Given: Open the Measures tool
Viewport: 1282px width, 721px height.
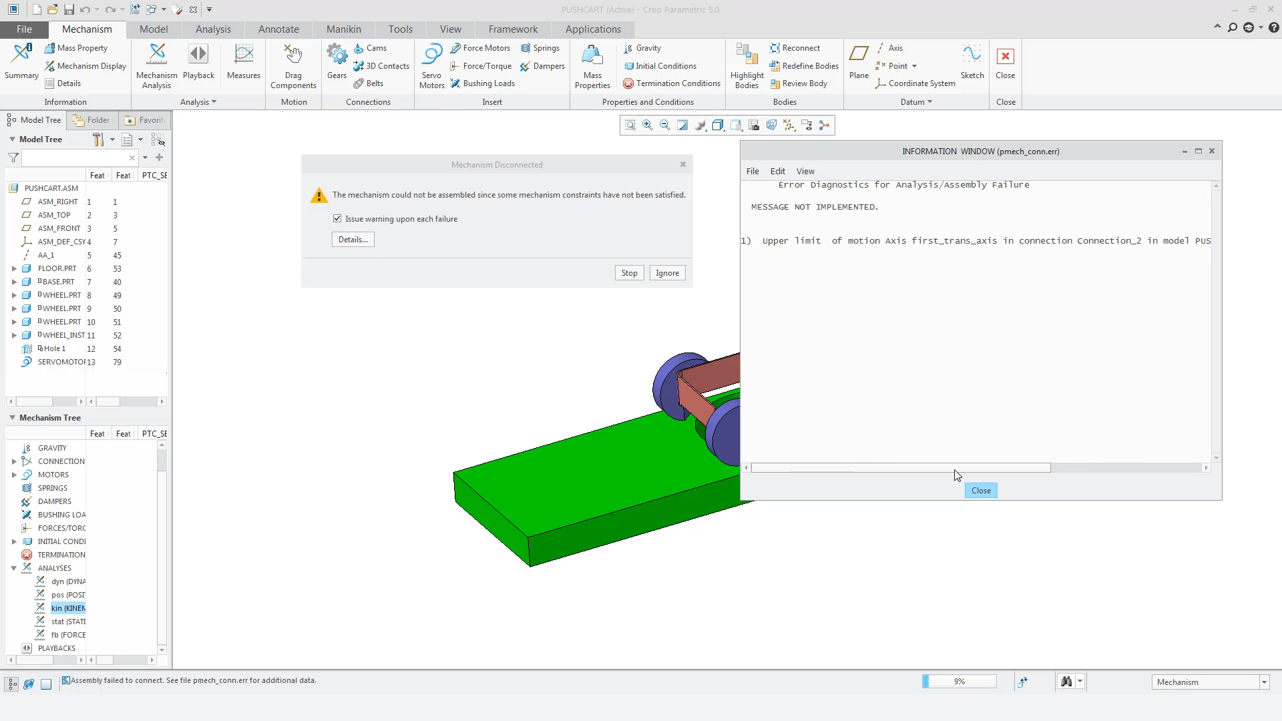Looking at the screenshot, I should pos(244,61).
